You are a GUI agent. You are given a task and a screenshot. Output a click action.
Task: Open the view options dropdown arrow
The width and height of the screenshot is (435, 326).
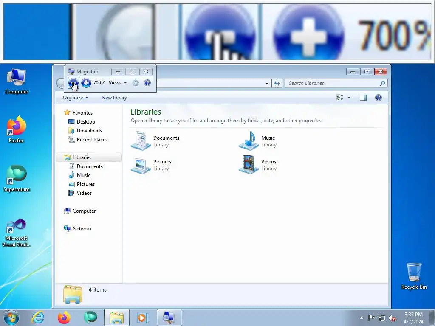(x=349, y=98)
